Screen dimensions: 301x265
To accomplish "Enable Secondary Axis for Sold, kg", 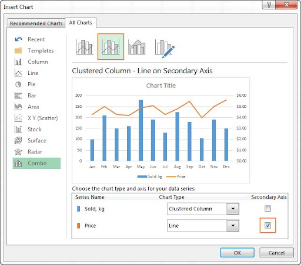I will pyautogui.click(x=267, y=209).
